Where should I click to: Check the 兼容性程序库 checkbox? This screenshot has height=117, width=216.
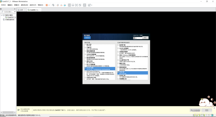point(118,67)
